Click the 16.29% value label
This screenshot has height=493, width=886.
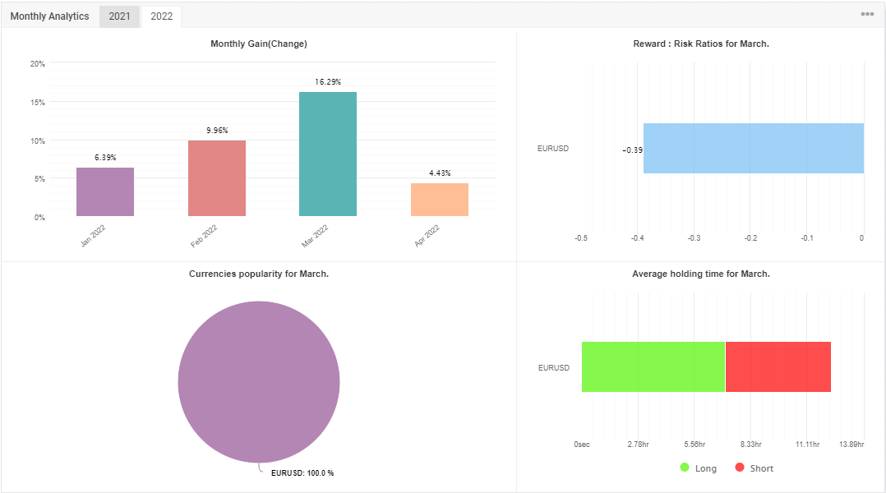[x=328, y=82]
